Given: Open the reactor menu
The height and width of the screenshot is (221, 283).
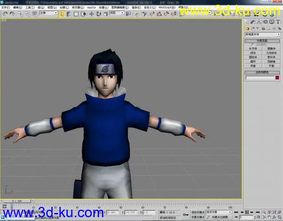Looking at the screenshot, I should [x=92, y=8].
